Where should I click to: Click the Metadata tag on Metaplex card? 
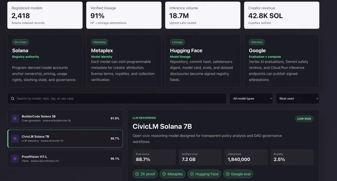tap(99, 42)
